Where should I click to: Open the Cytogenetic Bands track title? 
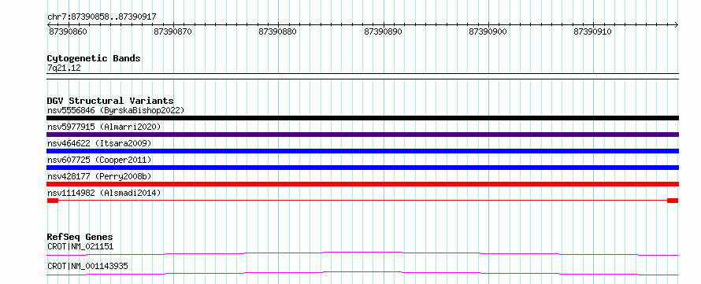tap(94, 58)
